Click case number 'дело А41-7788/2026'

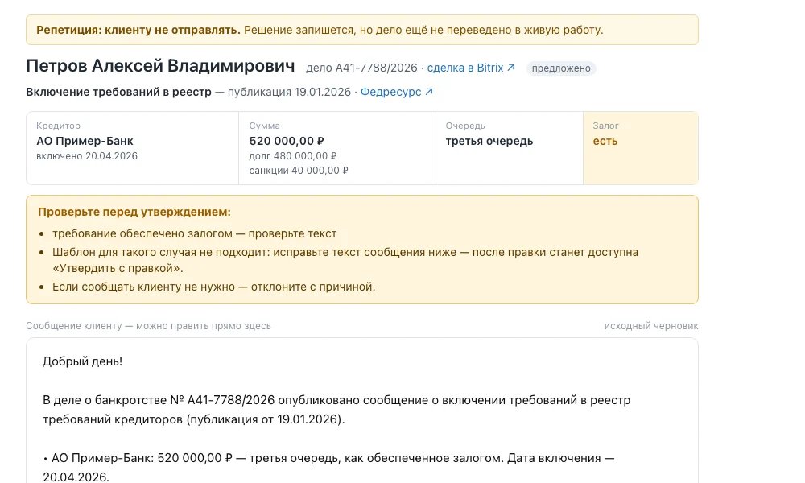(x=361, y=68)
